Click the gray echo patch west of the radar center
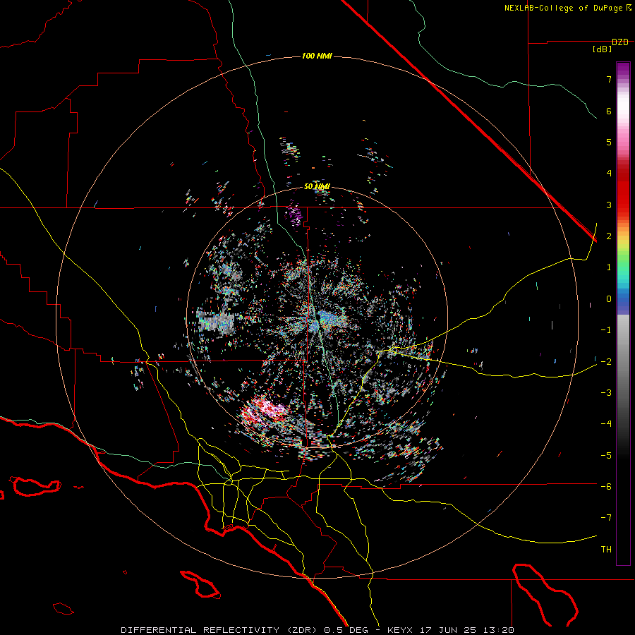635x635 pixels. click(216, 322)
